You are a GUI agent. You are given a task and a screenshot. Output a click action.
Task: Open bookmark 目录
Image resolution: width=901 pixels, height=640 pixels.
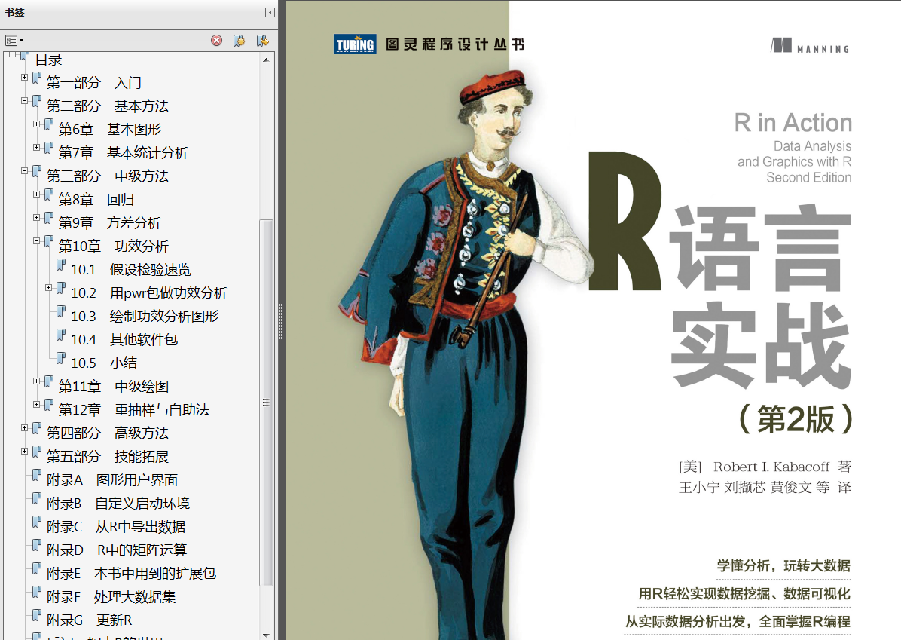coord(48,60)
